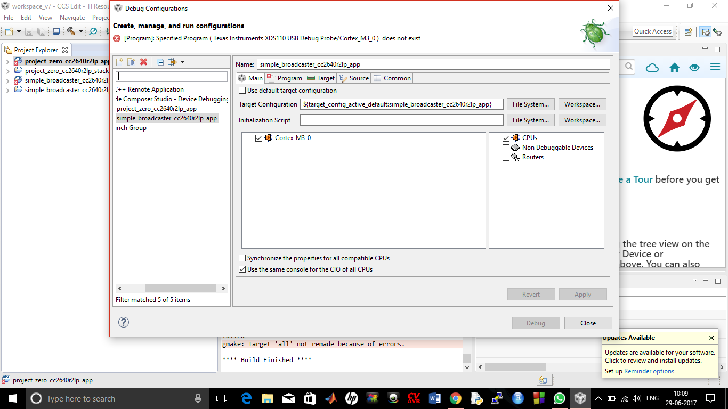728x409 pixels.
Task: Switch to the Main tab
Action: point(250,78)
